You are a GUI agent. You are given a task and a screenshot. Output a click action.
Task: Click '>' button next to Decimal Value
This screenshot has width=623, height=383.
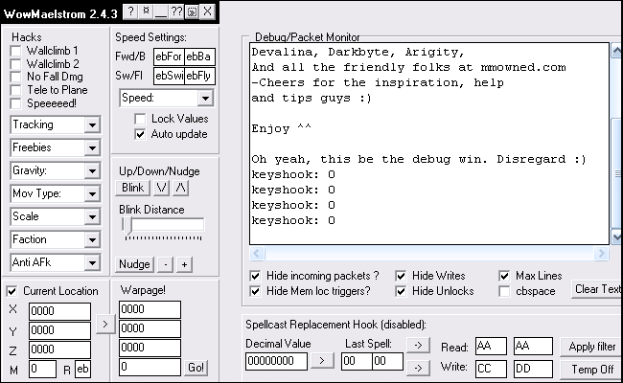point(322,361)
